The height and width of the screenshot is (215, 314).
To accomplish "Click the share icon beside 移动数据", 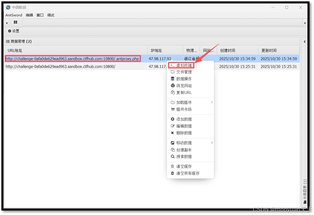I will coord(172,143).
